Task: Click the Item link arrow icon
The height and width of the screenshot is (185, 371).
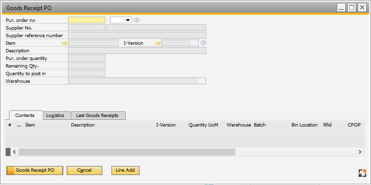Action: point(65,43)
